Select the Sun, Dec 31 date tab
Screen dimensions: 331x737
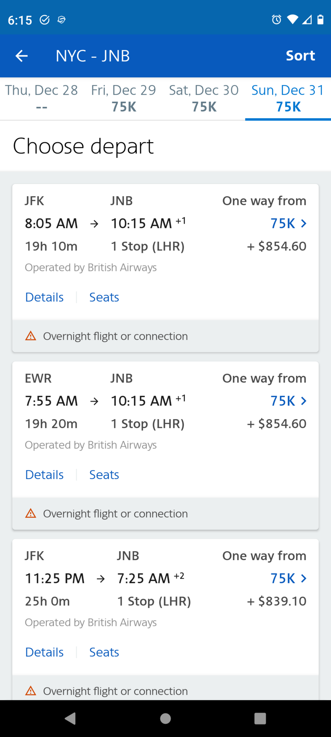288,98
